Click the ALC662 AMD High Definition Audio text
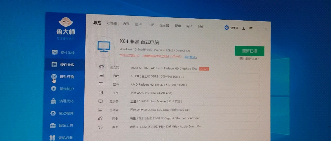 [166, 127]
